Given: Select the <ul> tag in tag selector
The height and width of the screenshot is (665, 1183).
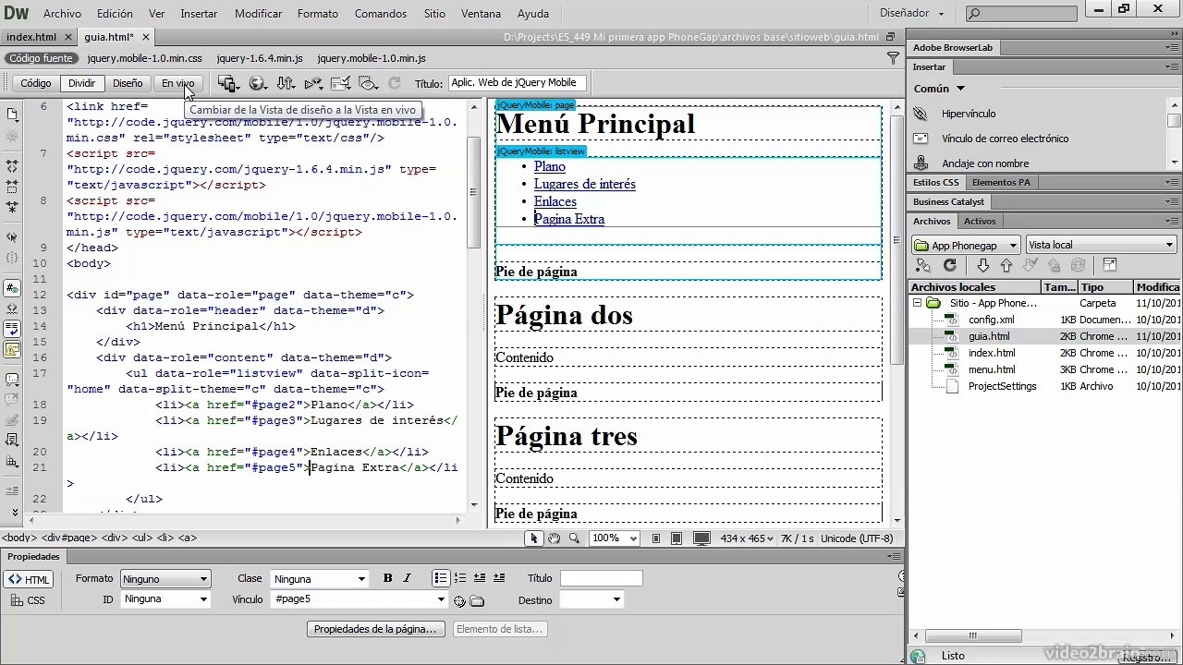Looking at the screenshot, I should tap(141, 538).
